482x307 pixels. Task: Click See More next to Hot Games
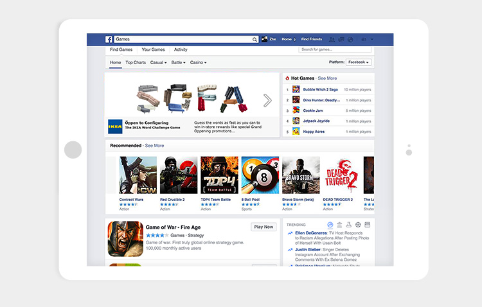(x=327, y=78)
